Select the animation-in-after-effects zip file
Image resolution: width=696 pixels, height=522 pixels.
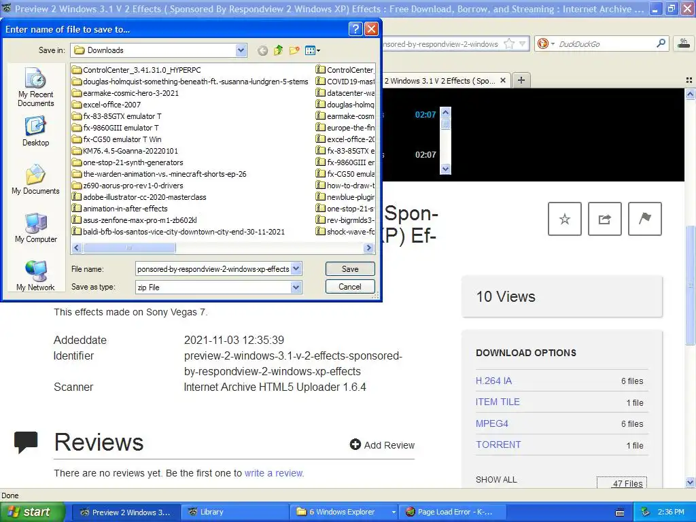pos(120,208)
